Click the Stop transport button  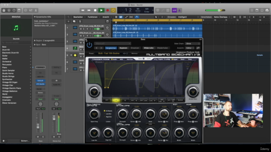[95, 10]
